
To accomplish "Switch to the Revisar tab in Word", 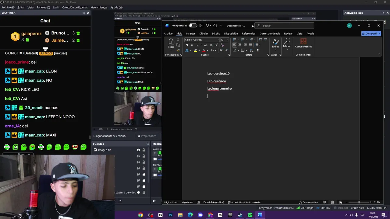I will [x=288, y=33].
